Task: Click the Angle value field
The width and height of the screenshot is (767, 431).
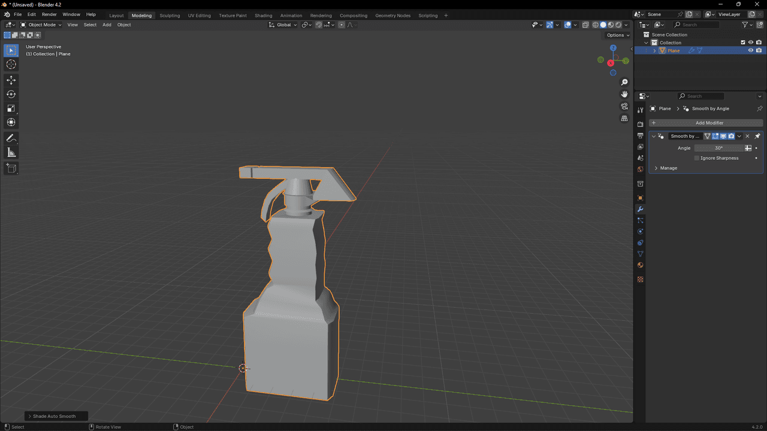Action: 718,148
